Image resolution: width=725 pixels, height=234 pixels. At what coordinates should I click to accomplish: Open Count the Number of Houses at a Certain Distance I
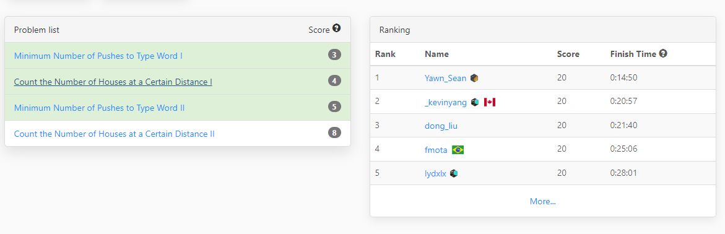pyautogui.click(x=113, y=82)
